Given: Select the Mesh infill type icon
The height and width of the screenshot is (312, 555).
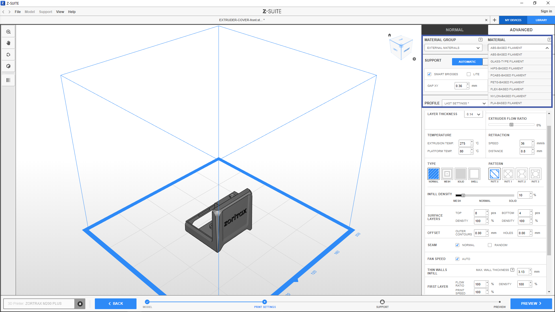Looking at the screenshot, I should (x=447, y=174).
